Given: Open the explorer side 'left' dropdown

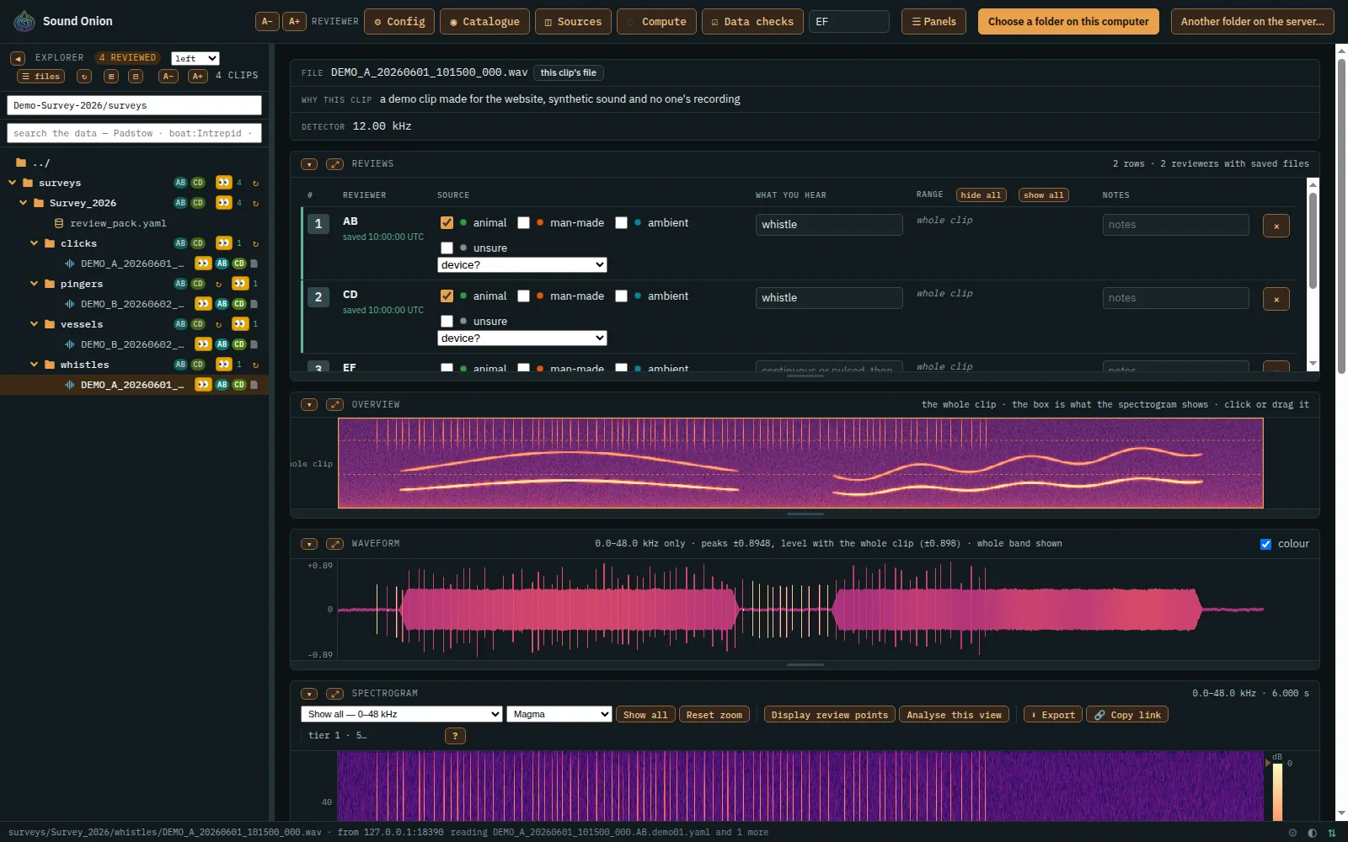Looking at the screenshot, I should click(195, 58).
